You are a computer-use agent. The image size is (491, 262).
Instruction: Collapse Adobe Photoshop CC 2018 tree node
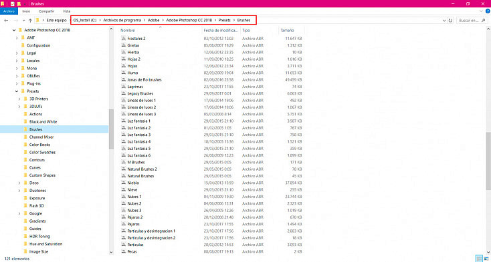pos(13,30)
